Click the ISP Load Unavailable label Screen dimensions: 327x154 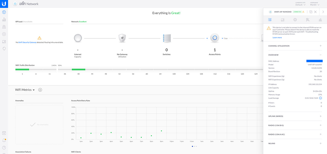tap(24, 22)
